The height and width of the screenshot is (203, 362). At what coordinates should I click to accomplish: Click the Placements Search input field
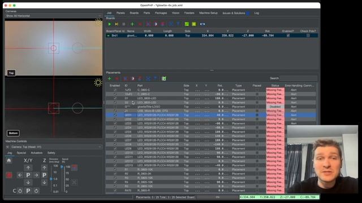pos(298,78)
